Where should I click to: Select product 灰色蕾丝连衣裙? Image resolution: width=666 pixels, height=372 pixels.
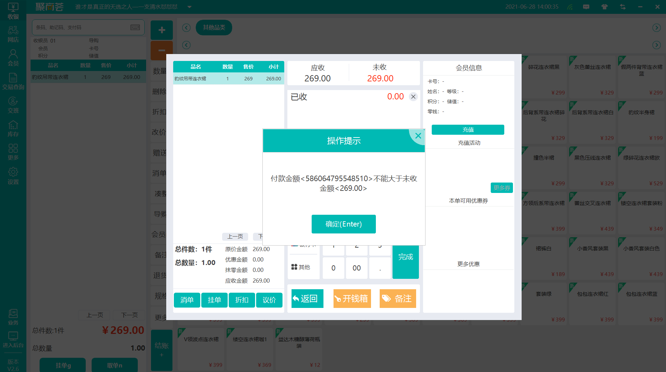[592, 76]
